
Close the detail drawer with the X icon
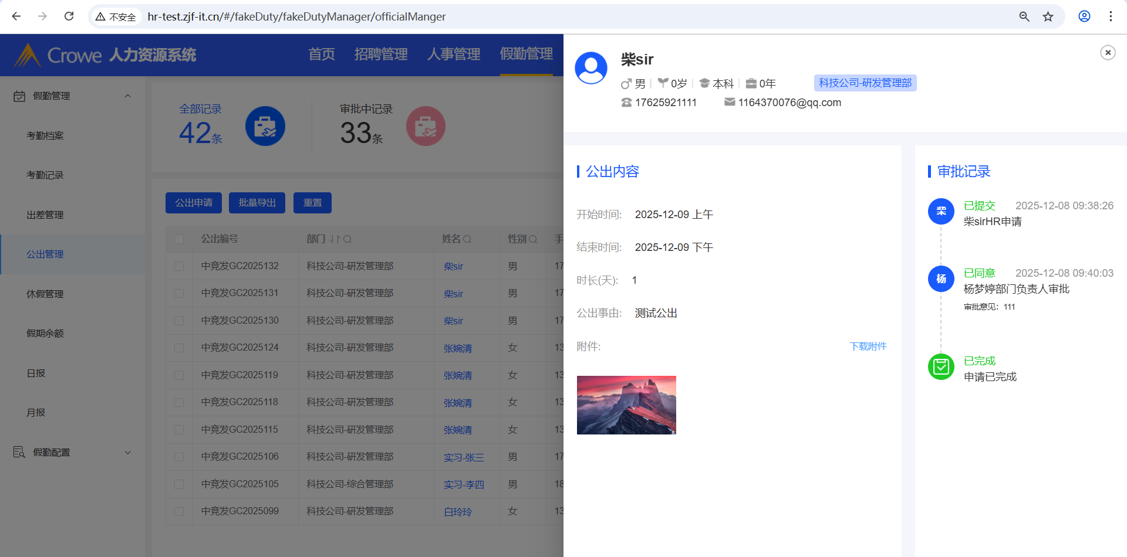click(1108, 53)
